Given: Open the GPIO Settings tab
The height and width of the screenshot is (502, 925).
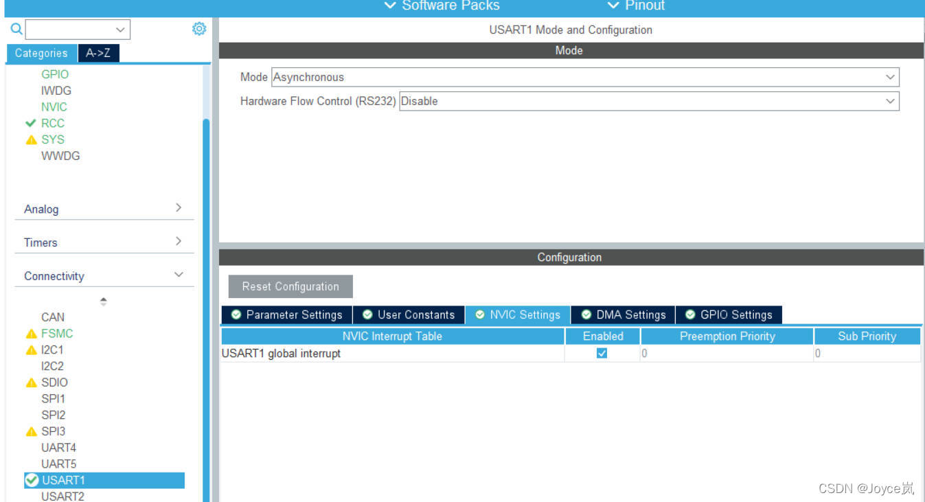Looking at the screenshot, I should [729, 315].
